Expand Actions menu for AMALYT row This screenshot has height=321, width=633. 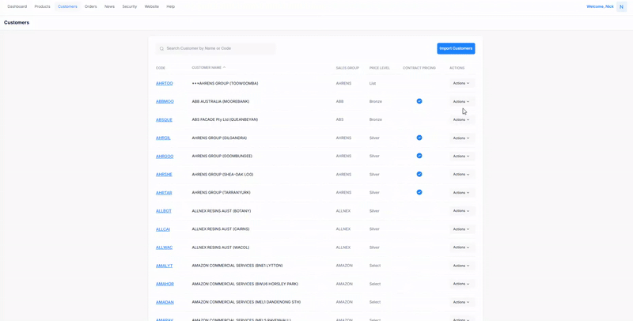click(461, 266)
